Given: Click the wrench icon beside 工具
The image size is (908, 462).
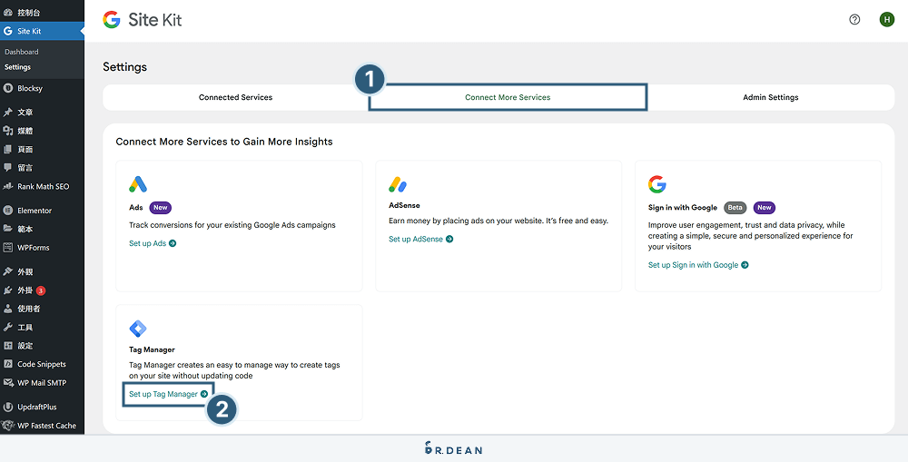Looking at the screenshot, I should pyautogui.click(x=8, y=328).
